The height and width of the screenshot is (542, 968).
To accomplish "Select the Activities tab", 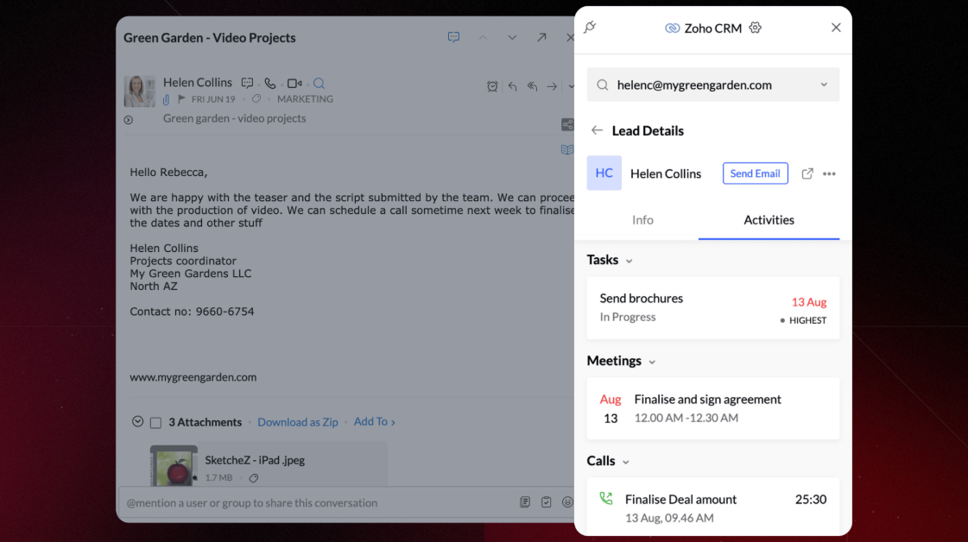I will (769, 220).
